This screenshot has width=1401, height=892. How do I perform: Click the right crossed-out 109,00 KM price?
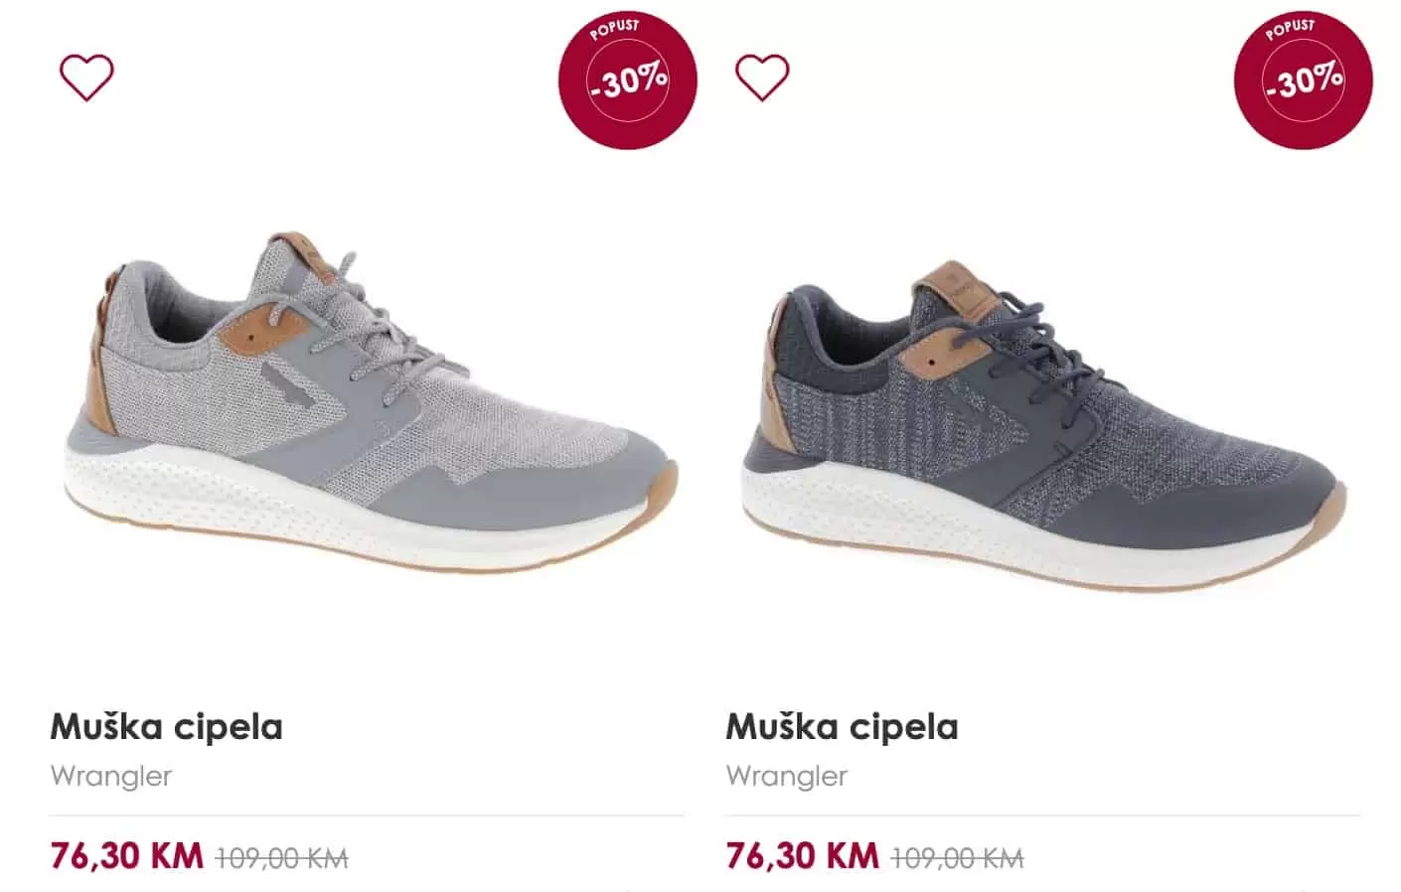tap(957, 857)
